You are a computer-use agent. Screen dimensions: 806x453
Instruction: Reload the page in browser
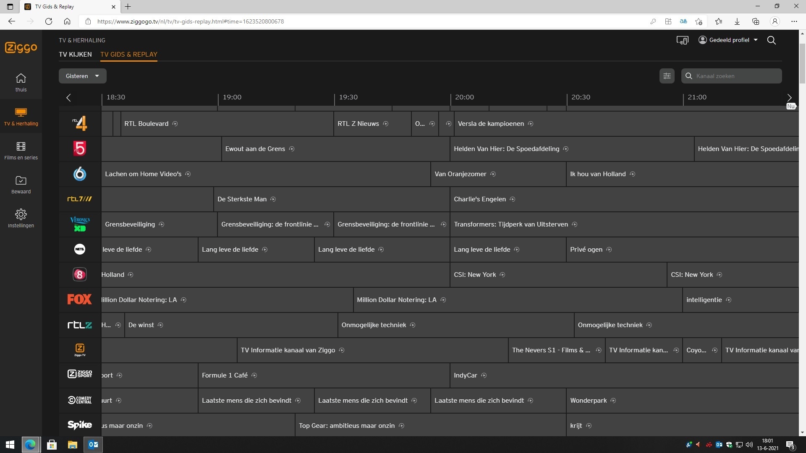(49, 21)
